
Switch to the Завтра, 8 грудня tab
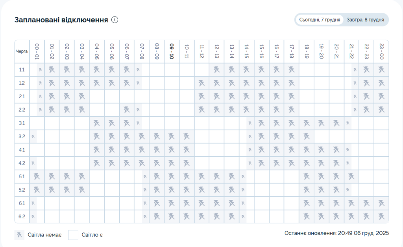pyautogui.click(x=365, y=20)
